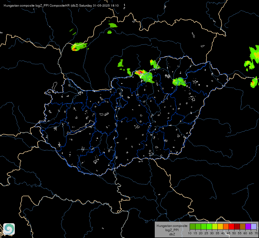Select the 55-60 dBZ brown swatch

(x=243, y=226)
